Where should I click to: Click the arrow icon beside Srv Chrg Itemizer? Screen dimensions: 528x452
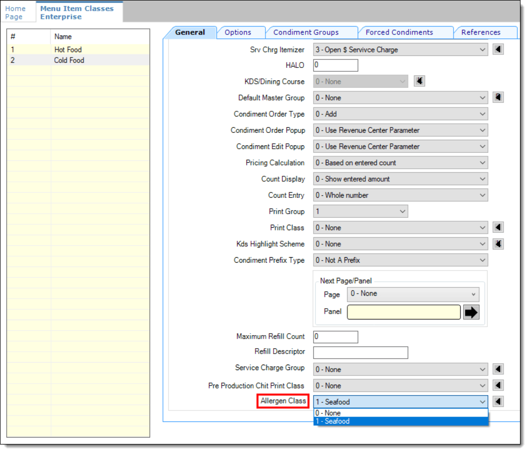pyautogui.click(x=498, y=49)
